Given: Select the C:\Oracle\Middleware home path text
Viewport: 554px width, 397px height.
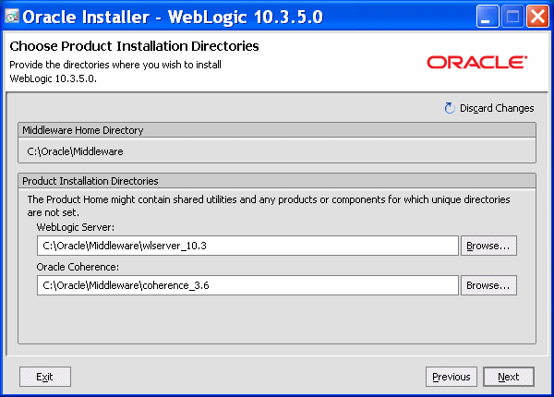Looking at the screenshot, I should click(x=76, y=151).
